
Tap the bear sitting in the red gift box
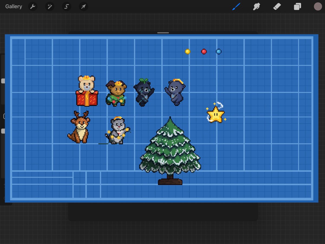(x=87, y=91)
